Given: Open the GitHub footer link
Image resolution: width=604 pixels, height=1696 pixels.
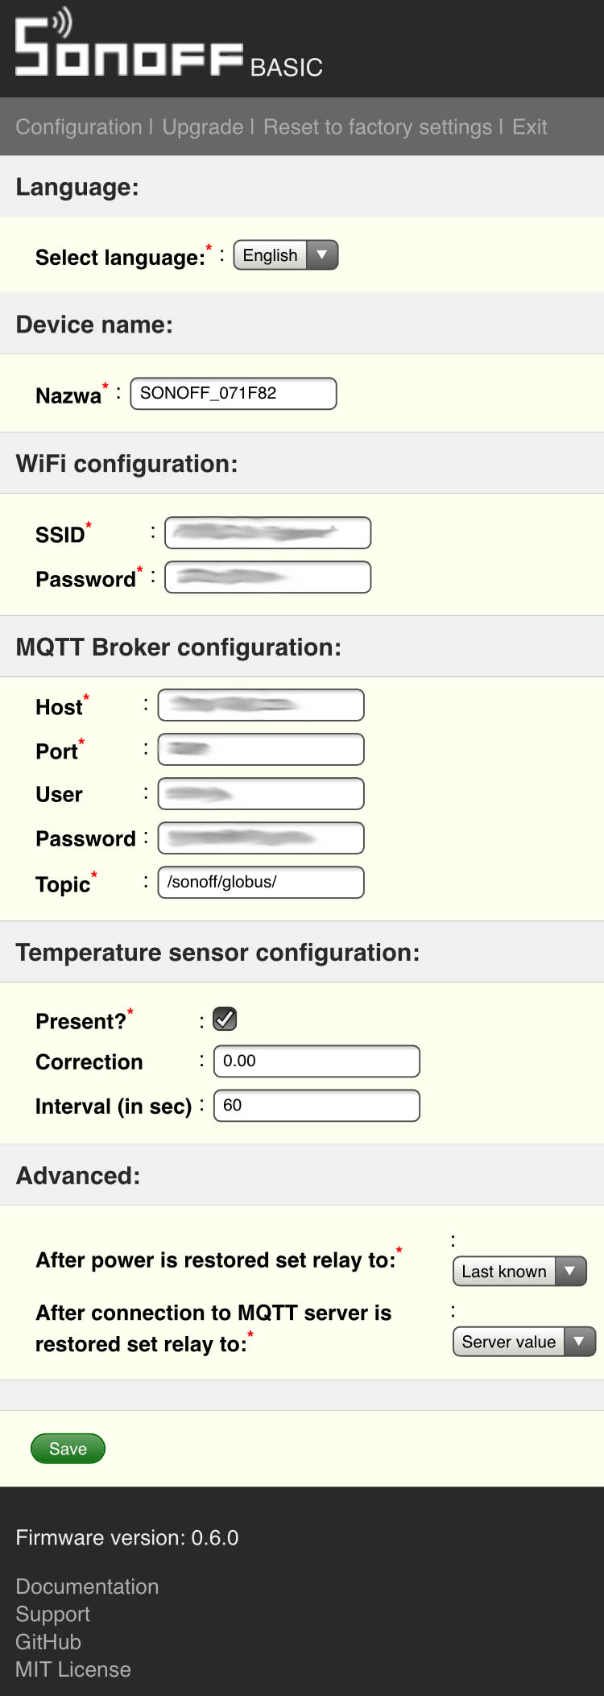Looking at the screenshot, I should (48, 1642).
